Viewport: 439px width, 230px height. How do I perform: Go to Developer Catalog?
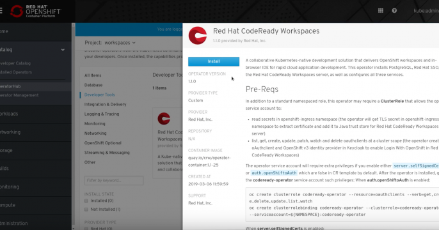[x=15, y=63]
